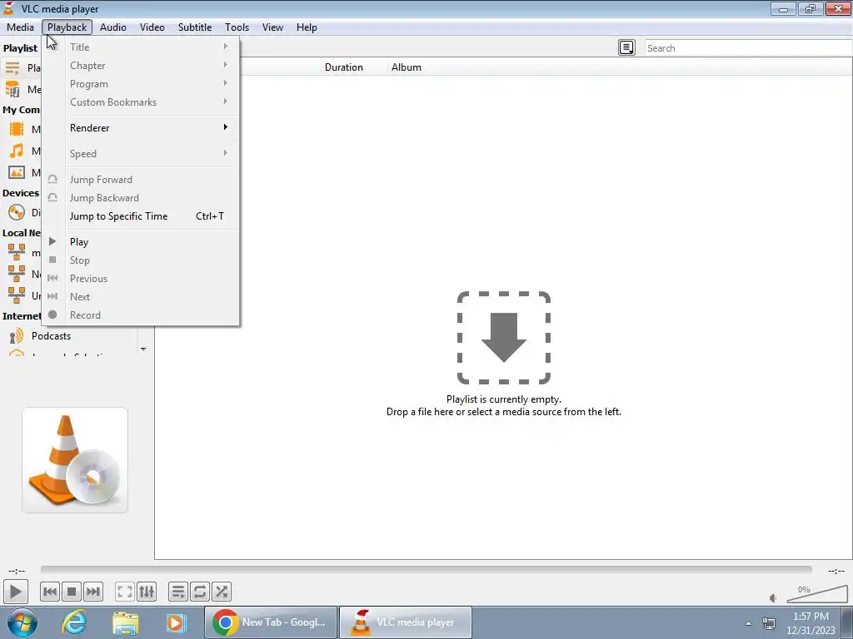Toggle random shuffle button
Screen dimensions: 853x639
[222, 592]
